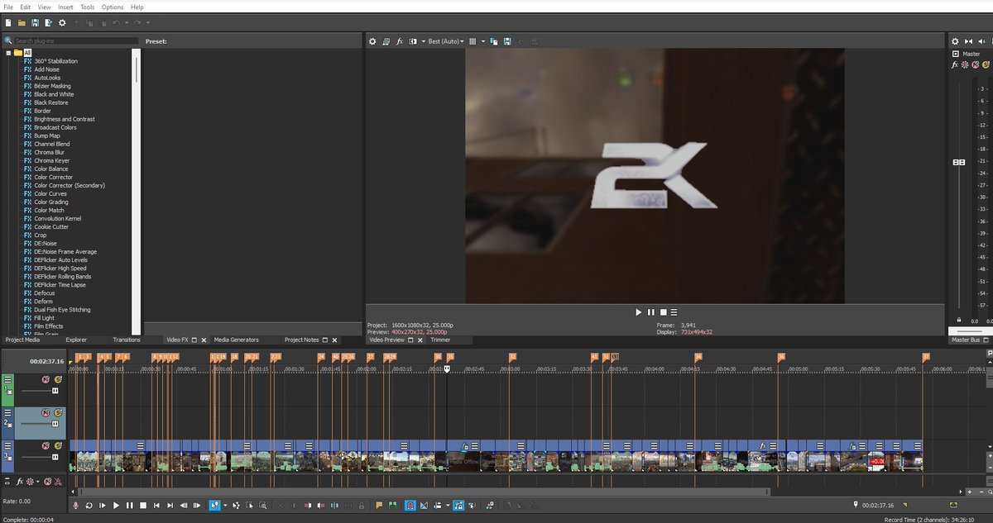Open Master bus audio properties gear

(955, 41)
